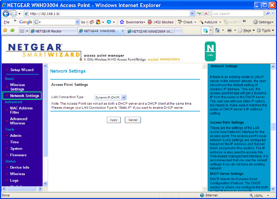Click the Live Search magnifier icon
This screenshot has height=199, width=277.
(268, 13)
